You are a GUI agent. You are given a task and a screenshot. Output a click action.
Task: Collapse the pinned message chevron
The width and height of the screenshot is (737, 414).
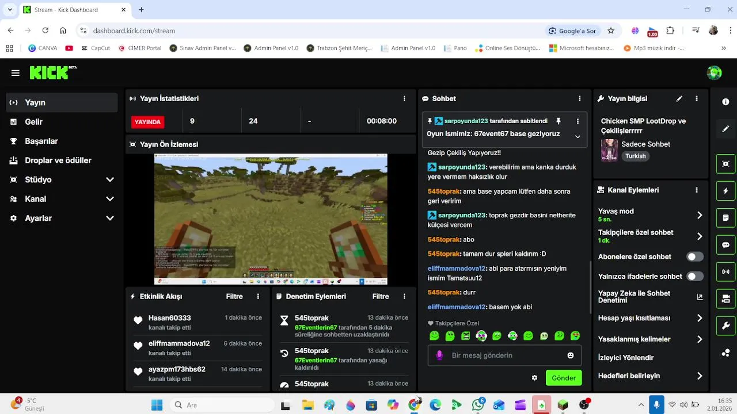[578, 136]
